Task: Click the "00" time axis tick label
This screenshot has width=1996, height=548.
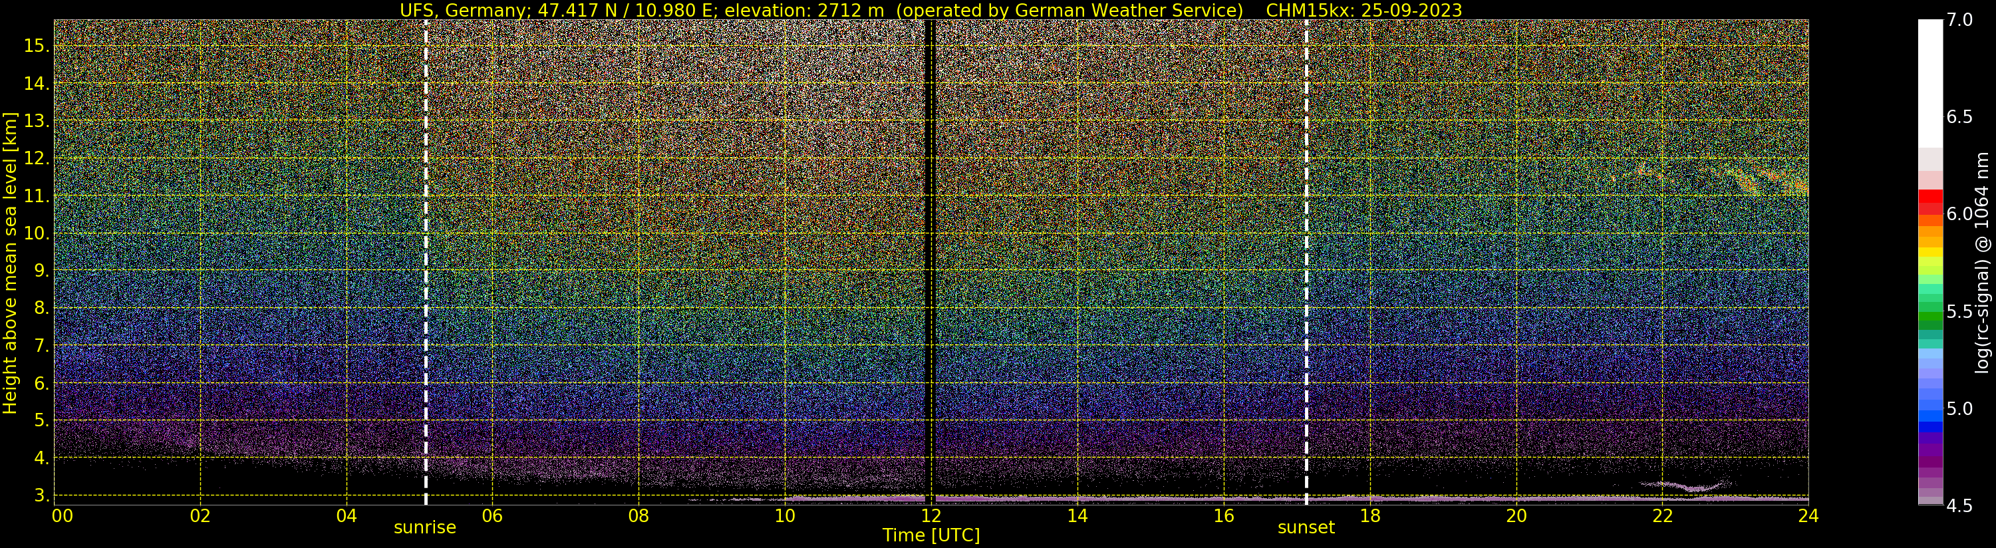Action: [x=62, y=516]
